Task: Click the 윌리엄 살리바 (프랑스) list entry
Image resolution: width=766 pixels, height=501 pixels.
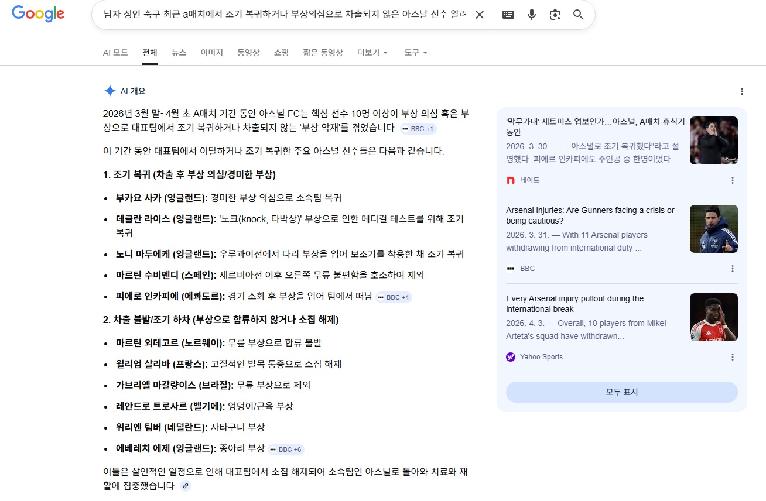Action: click(229, 364)
